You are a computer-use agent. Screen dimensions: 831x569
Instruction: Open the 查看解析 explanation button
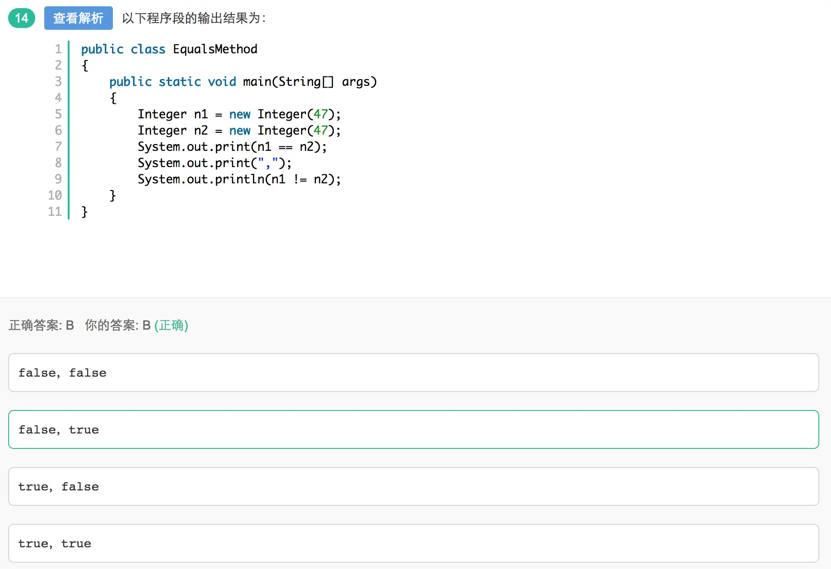[x=78, y=18]
